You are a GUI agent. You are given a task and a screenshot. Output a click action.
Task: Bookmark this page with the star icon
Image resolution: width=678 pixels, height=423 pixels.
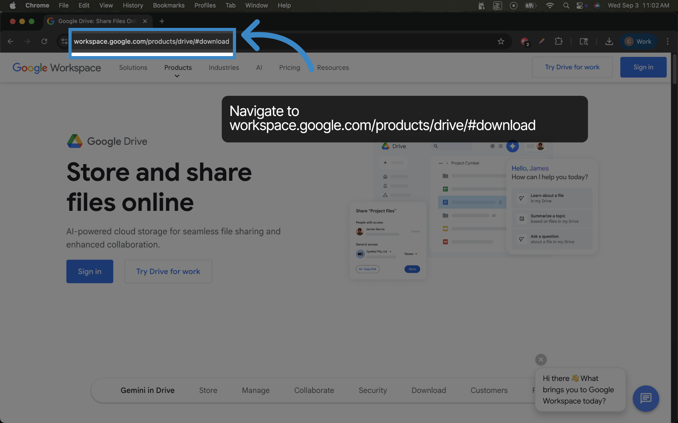point(501,41)
